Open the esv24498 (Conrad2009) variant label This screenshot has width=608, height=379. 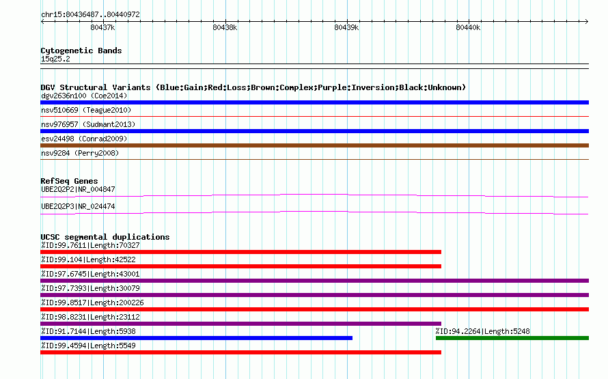coord(84,139)
